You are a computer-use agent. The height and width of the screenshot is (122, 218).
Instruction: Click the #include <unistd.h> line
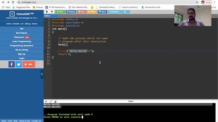66,26
